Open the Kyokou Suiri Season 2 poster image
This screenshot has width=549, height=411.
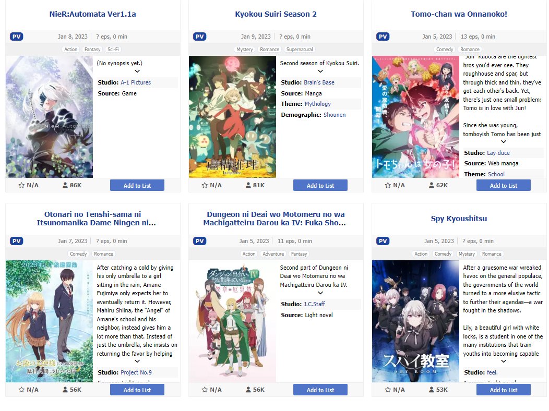click(x=232, y=117)
